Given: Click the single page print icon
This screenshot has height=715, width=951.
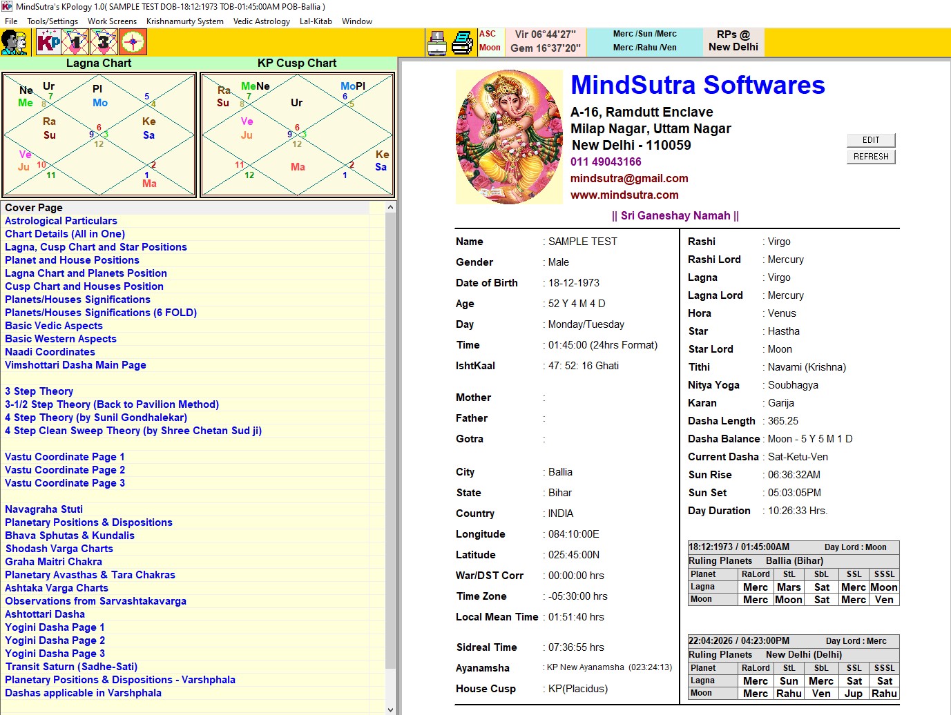Looking at the screenshot, I should point(436,43).
